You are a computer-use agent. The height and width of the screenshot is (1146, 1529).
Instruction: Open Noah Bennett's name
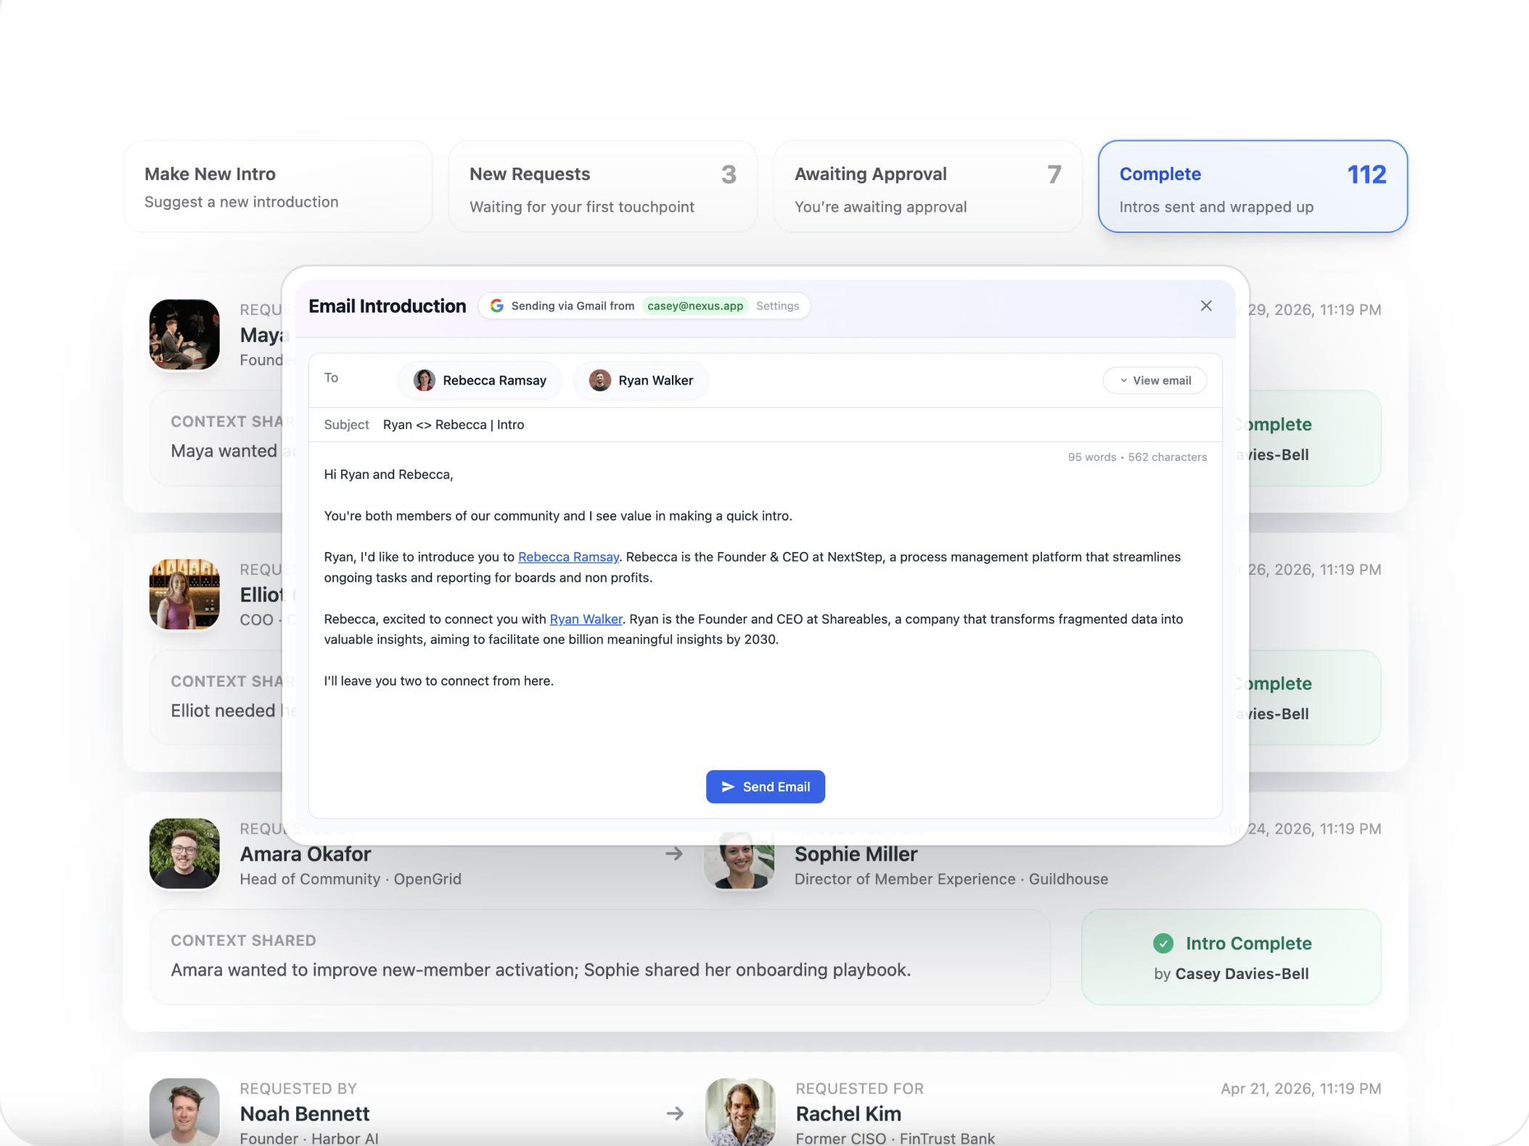[x=305, y=1113]
